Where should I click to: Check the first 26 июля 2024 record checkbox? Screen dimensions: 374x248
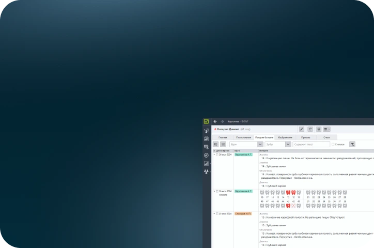(x=217, y=154)
